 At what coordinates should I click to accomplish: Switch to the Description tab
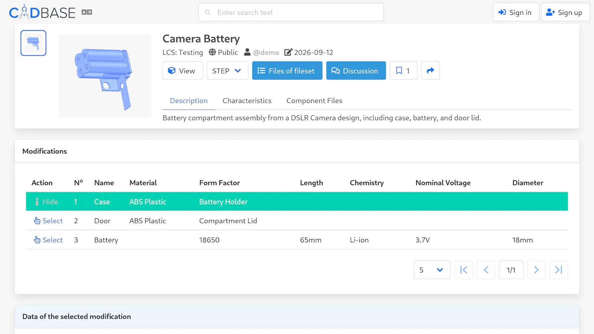(x=189, y=101)
